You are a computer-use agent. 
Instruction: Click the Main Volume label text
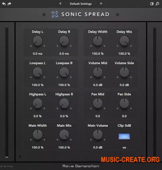coord(98,125)
